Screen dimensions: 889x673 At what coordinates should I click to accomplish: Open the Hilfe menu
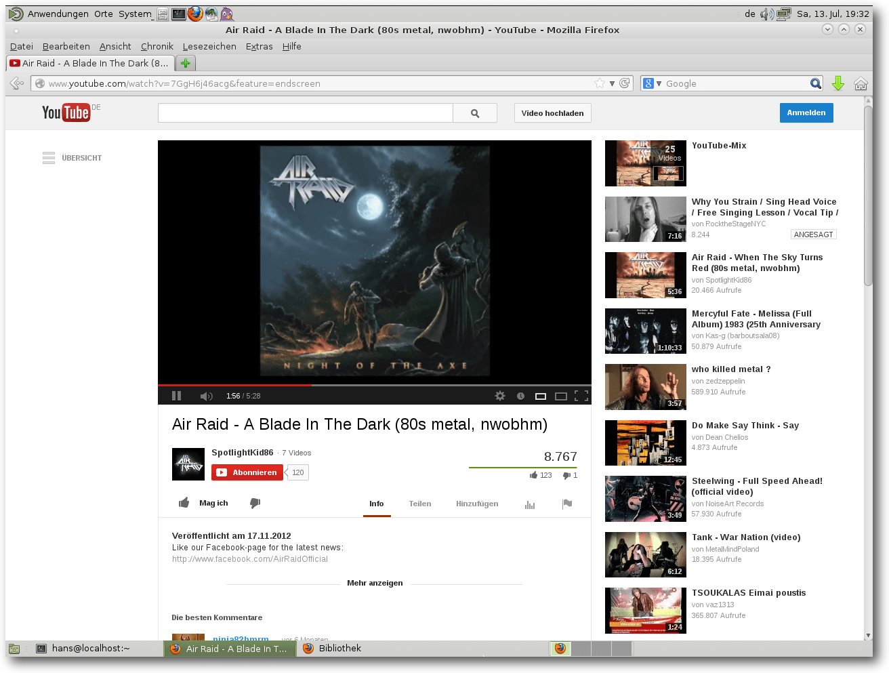pyautogui.click(x=292, y=46)
